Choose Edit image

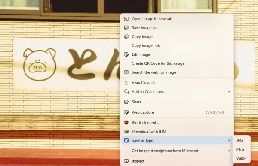177,54
